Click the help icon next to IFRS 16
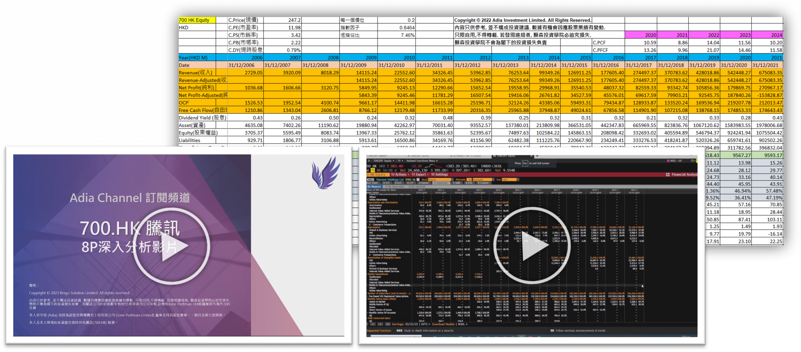Screen dimensions: 801x352 (x=418, y=180)
